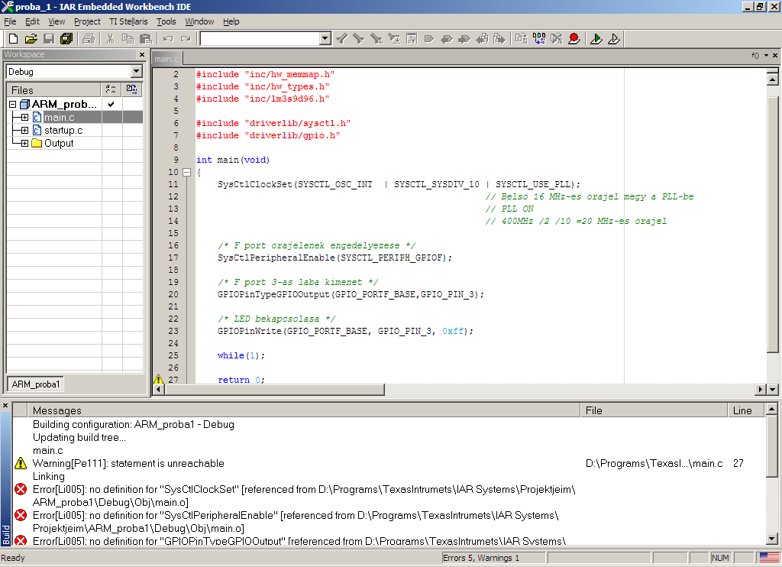
Task: Click the File column header in messages
Action: coord(654,410)
